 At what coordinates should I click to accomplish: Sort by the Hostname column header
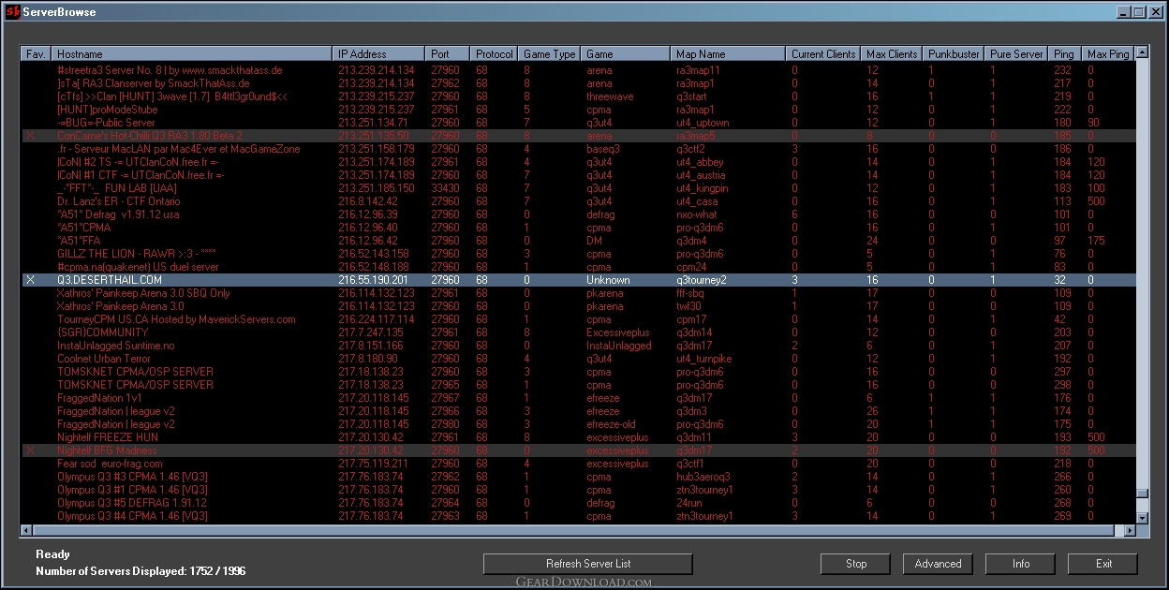pyautogui.click(x=191, y=54)
